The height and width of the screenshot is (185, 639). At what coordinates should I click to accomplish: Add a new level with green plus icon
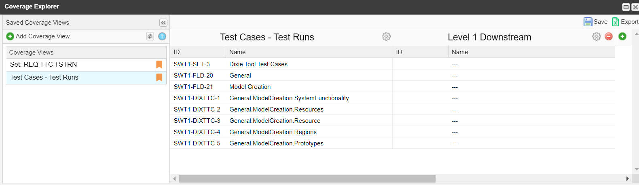click(622, 36)
